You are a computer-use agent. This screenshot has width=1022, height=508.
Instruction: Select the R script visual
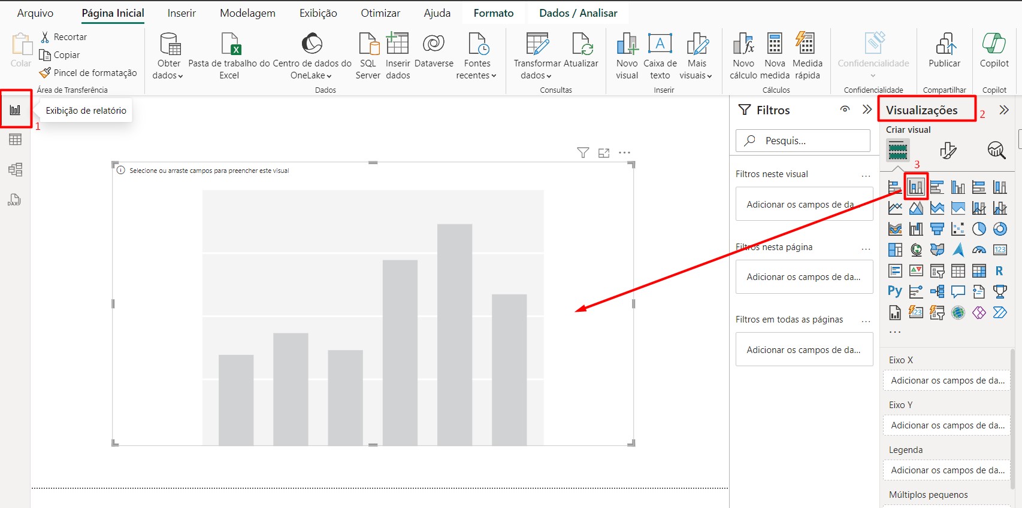coord(1000,270)
